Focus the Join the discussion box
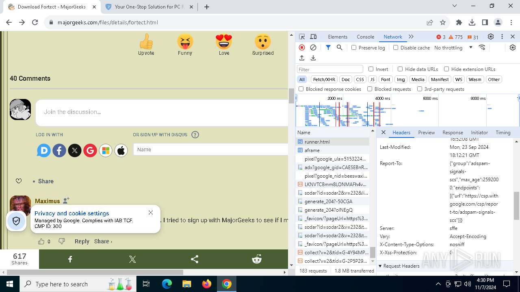The height and width of the screenshot is (292, 520). tap(162, 112)
